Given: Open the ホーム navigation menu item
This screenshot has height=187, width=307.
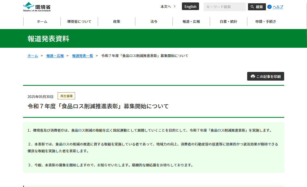Looking at the screenshot, I should [42, 21].
